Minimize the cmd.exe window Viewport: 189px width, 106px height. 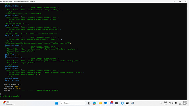point(174,1)
